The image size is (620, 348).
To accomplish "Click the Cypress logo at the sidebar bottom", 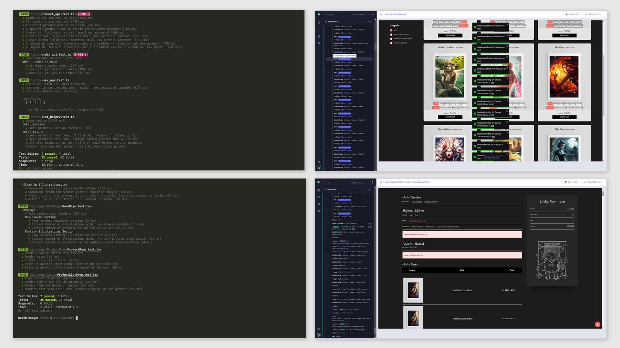I will click(x=318, y=168).
